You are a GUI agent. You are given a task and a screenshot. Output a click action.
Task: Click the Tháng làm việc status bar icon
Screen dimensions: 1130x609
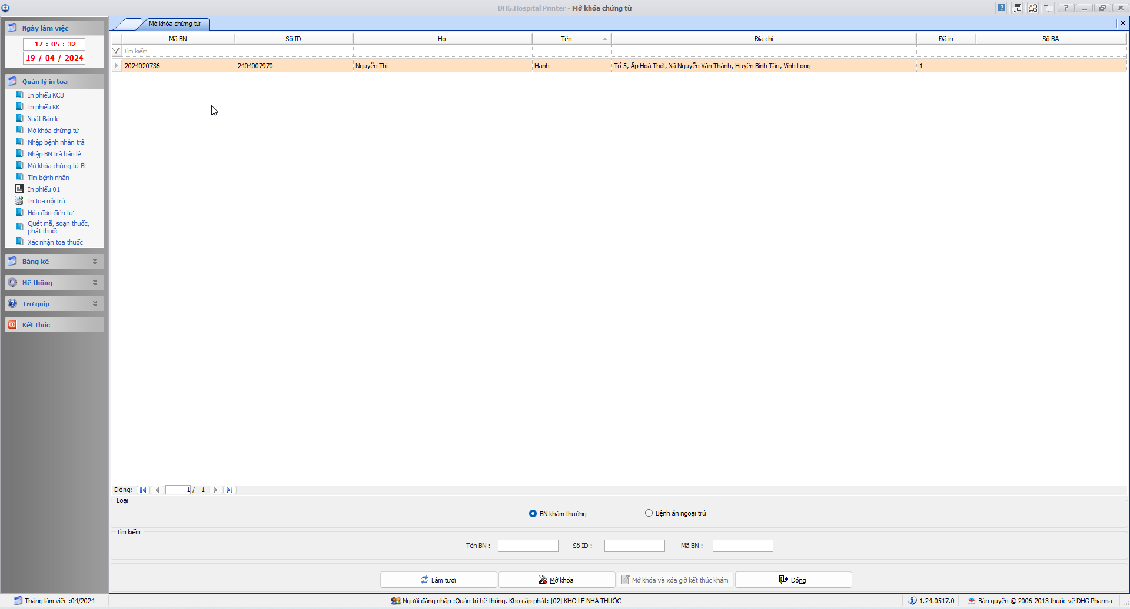coord(18,601)
